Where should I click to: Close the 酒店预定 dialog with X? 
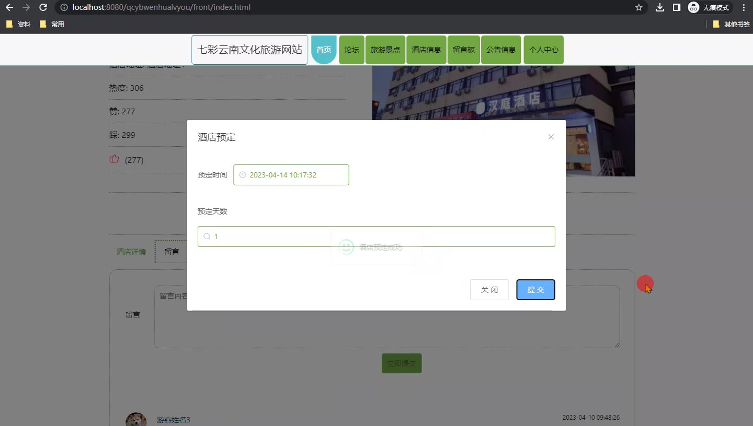pos(551,137)
